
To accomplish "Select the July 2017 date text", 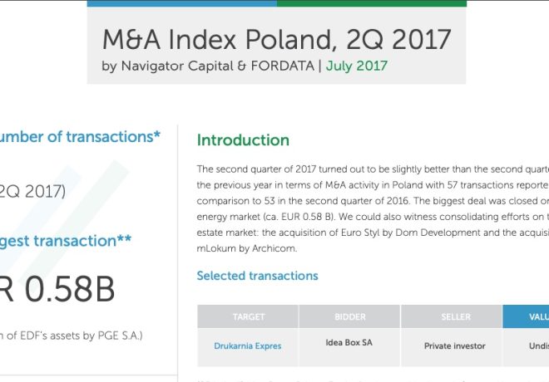I will tap(356, 66).
